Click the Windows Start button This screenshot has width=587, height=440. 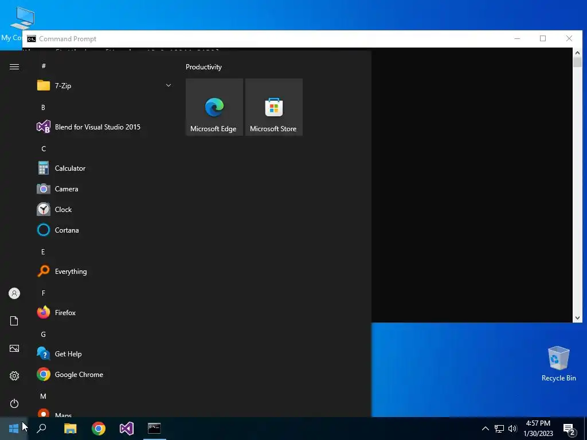coord(14,429)
